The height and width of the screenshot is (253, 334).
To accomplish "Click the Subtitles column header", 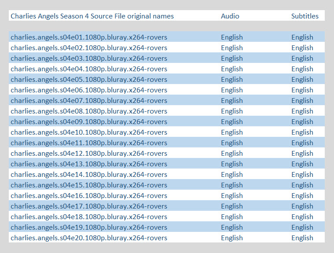I will click(x=305, y=16).
